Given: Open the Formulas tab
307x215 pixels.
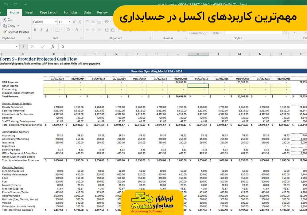Looking at the screenshot, I should [71, 12].
